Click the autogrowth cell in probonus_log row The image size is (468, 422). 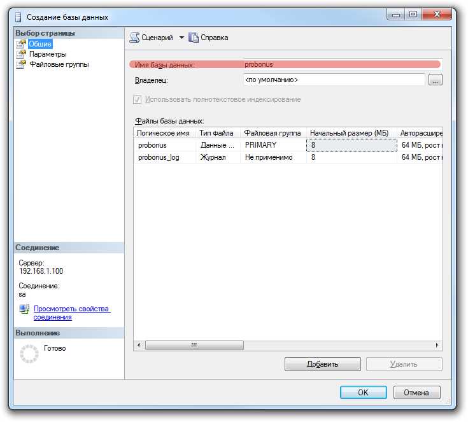(420, 157)
